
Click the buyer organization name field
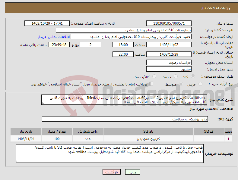pyautogui.click(x=124, y=30)
